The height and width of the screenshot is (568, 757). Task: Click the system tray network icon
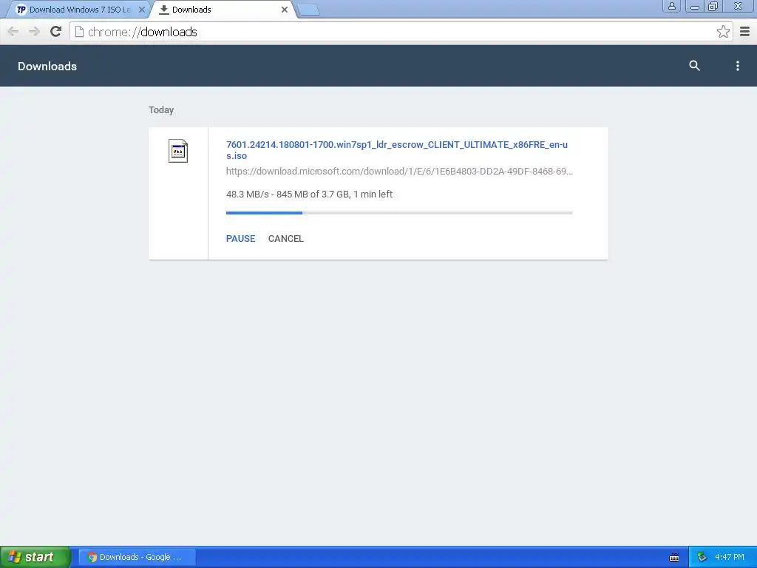point(702,558)
